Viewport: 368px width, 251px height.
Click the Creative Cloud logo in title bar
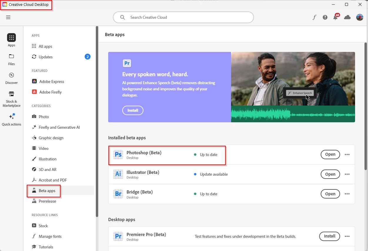pos(5,4)
